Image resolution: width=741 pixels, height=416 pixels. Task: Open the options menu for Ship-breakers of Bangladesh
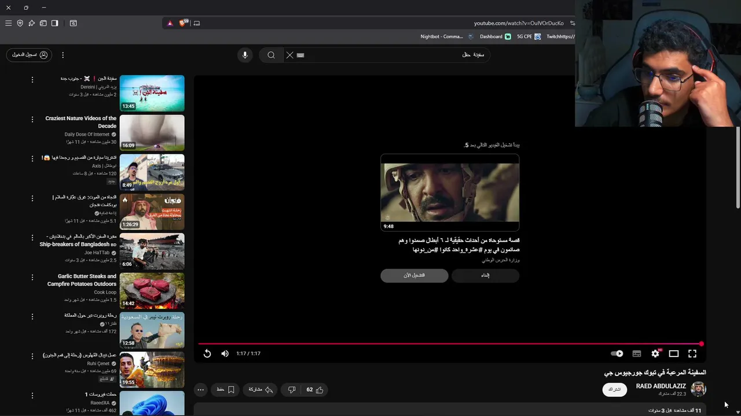click(32, 237)
